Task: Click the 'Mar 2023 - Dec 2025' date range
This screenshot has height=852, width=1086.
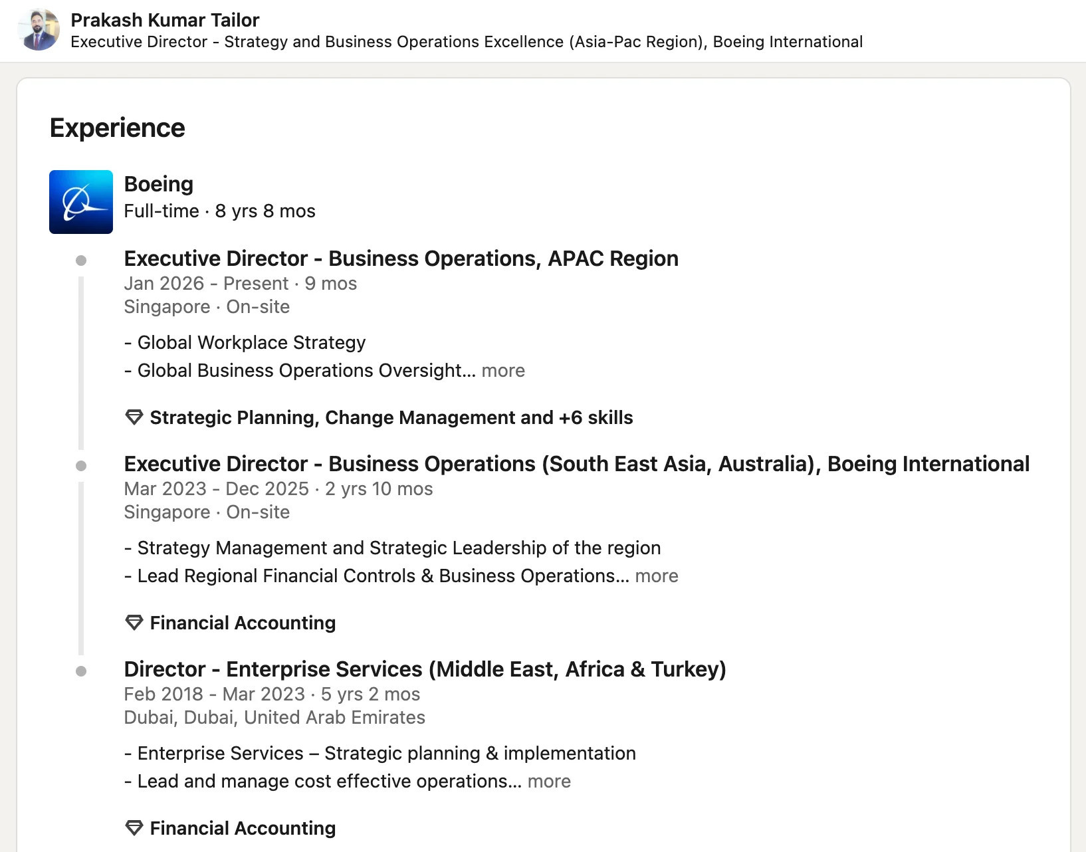Action: [217, 489]
